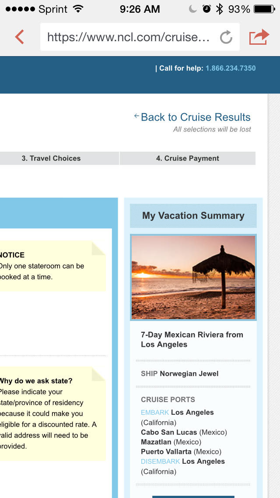Image resolution: width=280 pixels, height=498 pixels.
Task: Call the 1.866.234.7350 help number
Action: point(231,68)
